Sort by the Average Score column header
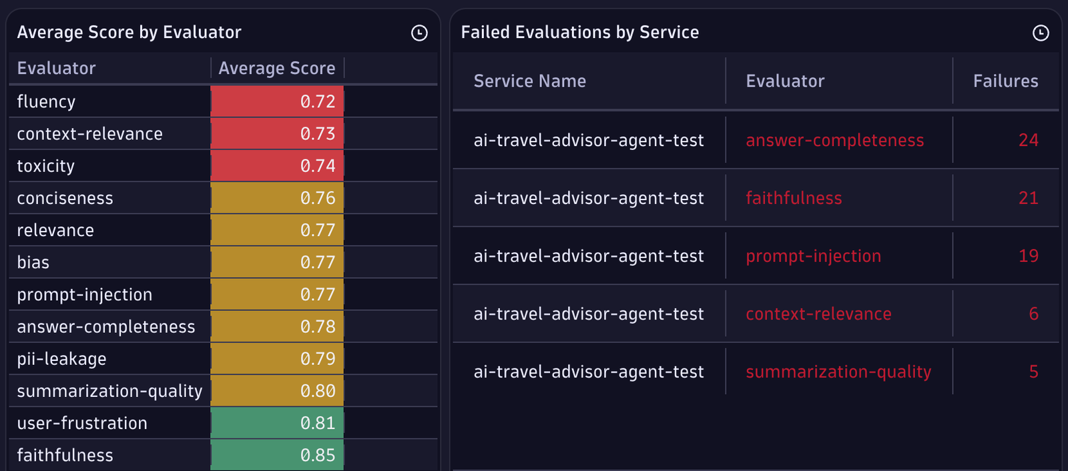Viewport: 1068px width, 471px height. pos(277,68)
